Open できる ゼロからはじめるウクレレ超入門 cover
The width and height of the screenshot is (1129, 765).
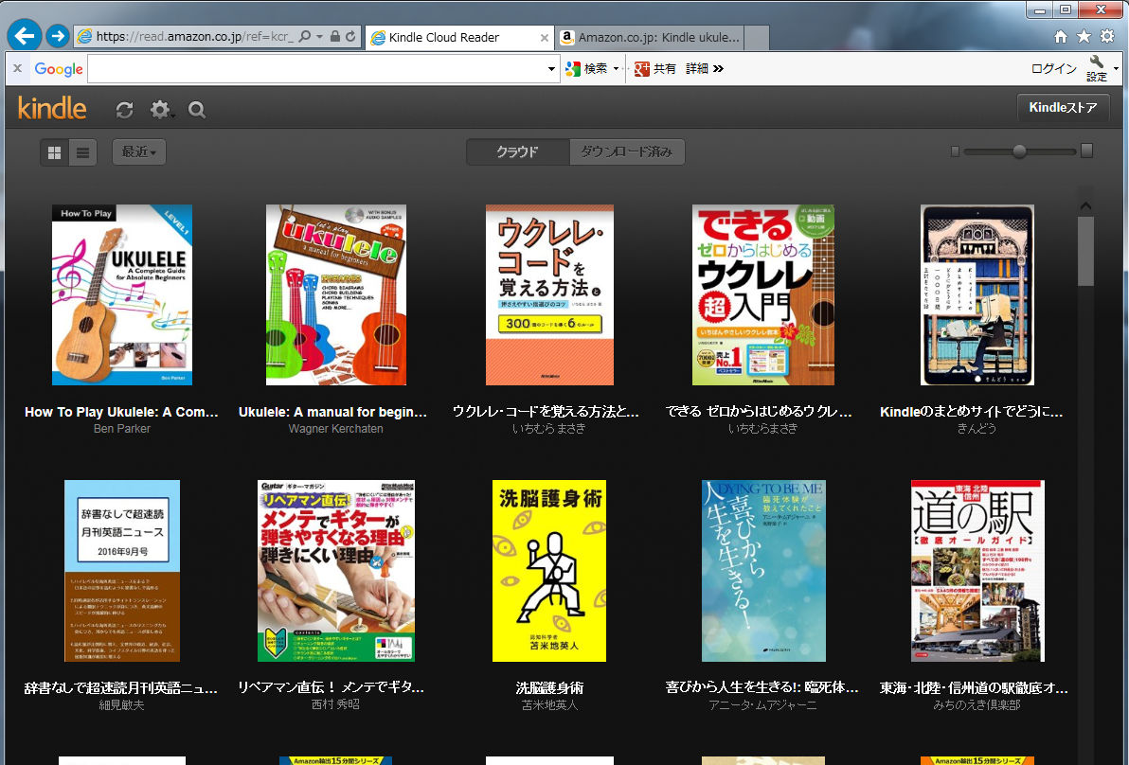coord(763,295)
